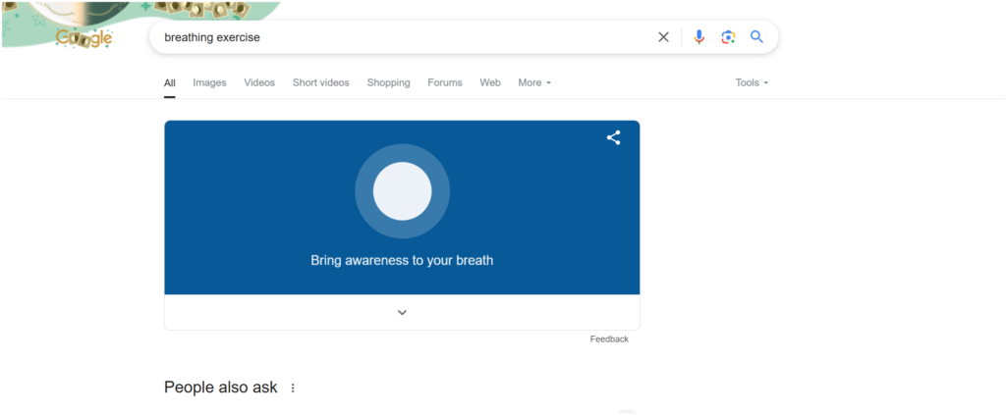Go to Google homepage via doodle logo
Viewport: 1006px width, 415px height.
click(x=84, y=38)
